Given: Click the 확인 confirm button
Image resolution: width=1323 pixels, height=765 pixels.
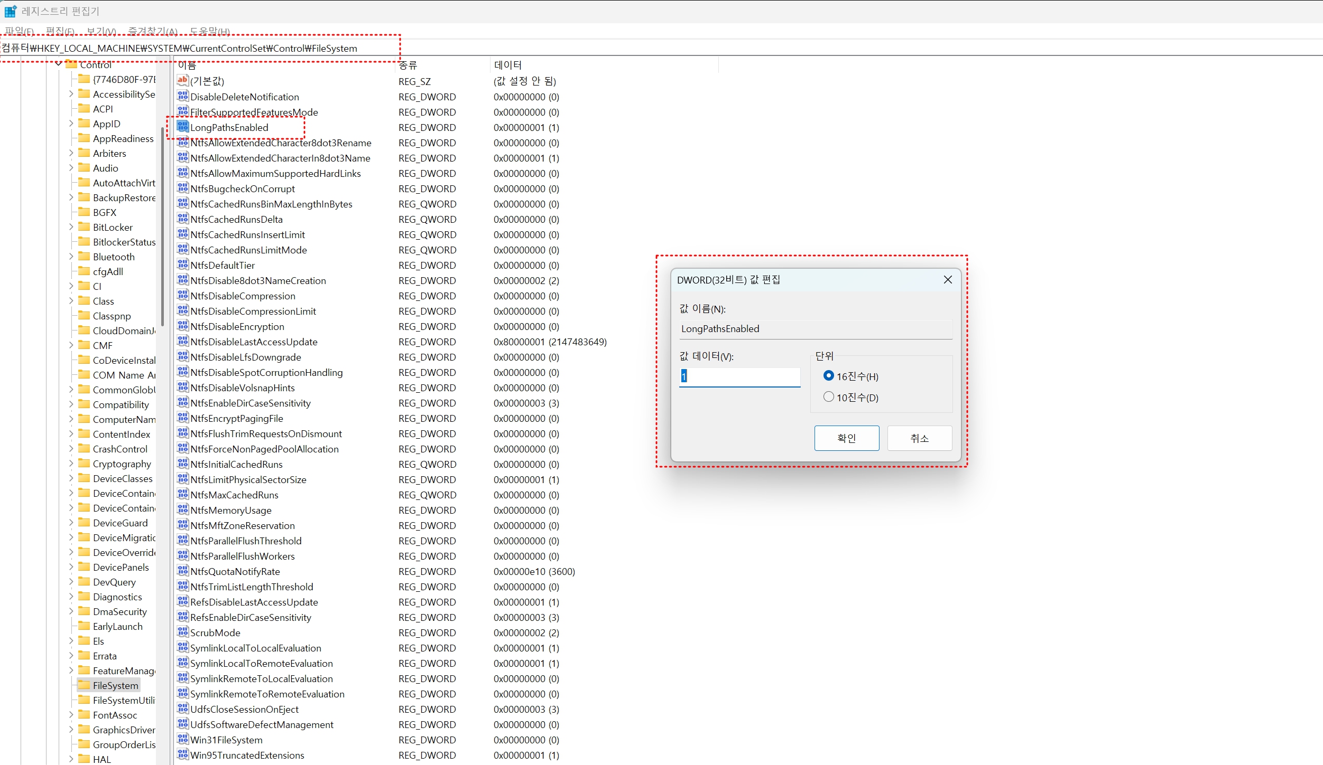Looking at the screenshot, I should click(846, 438).
